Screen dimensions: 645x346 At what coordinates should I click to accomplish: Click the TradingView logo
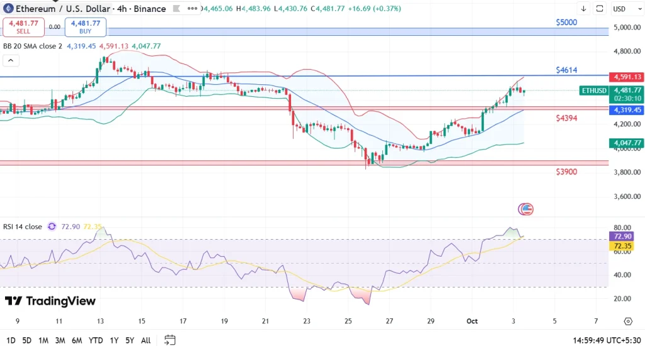click(50, 301)
